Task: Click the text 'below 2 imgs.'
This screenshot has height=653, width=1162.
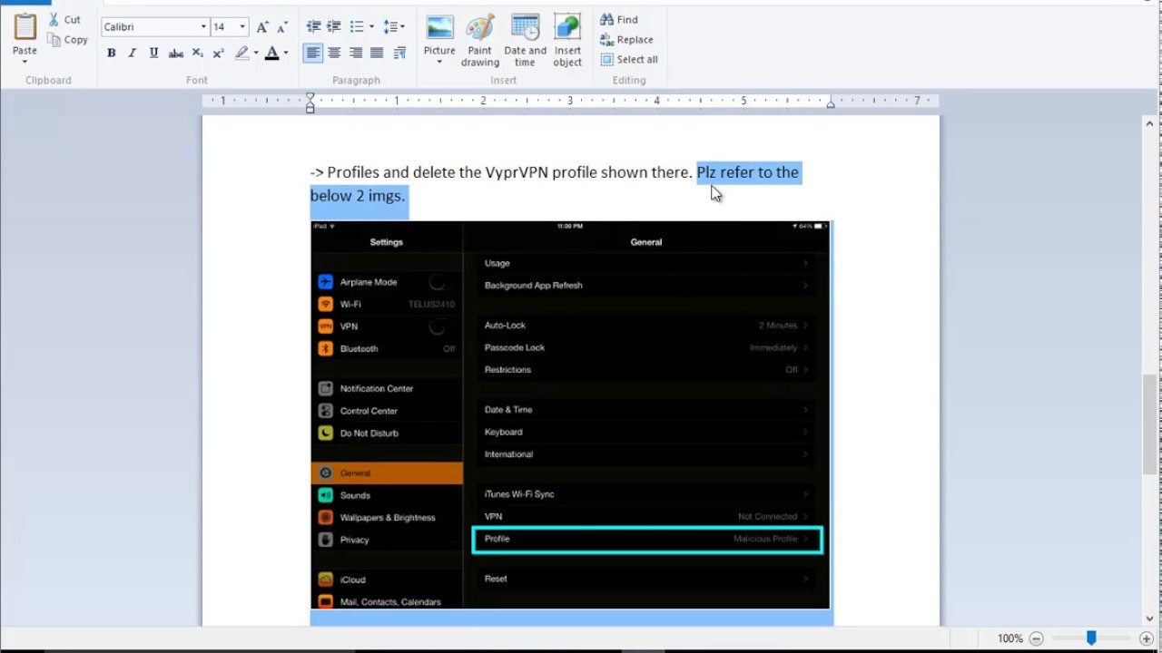Action: point(358,196)
